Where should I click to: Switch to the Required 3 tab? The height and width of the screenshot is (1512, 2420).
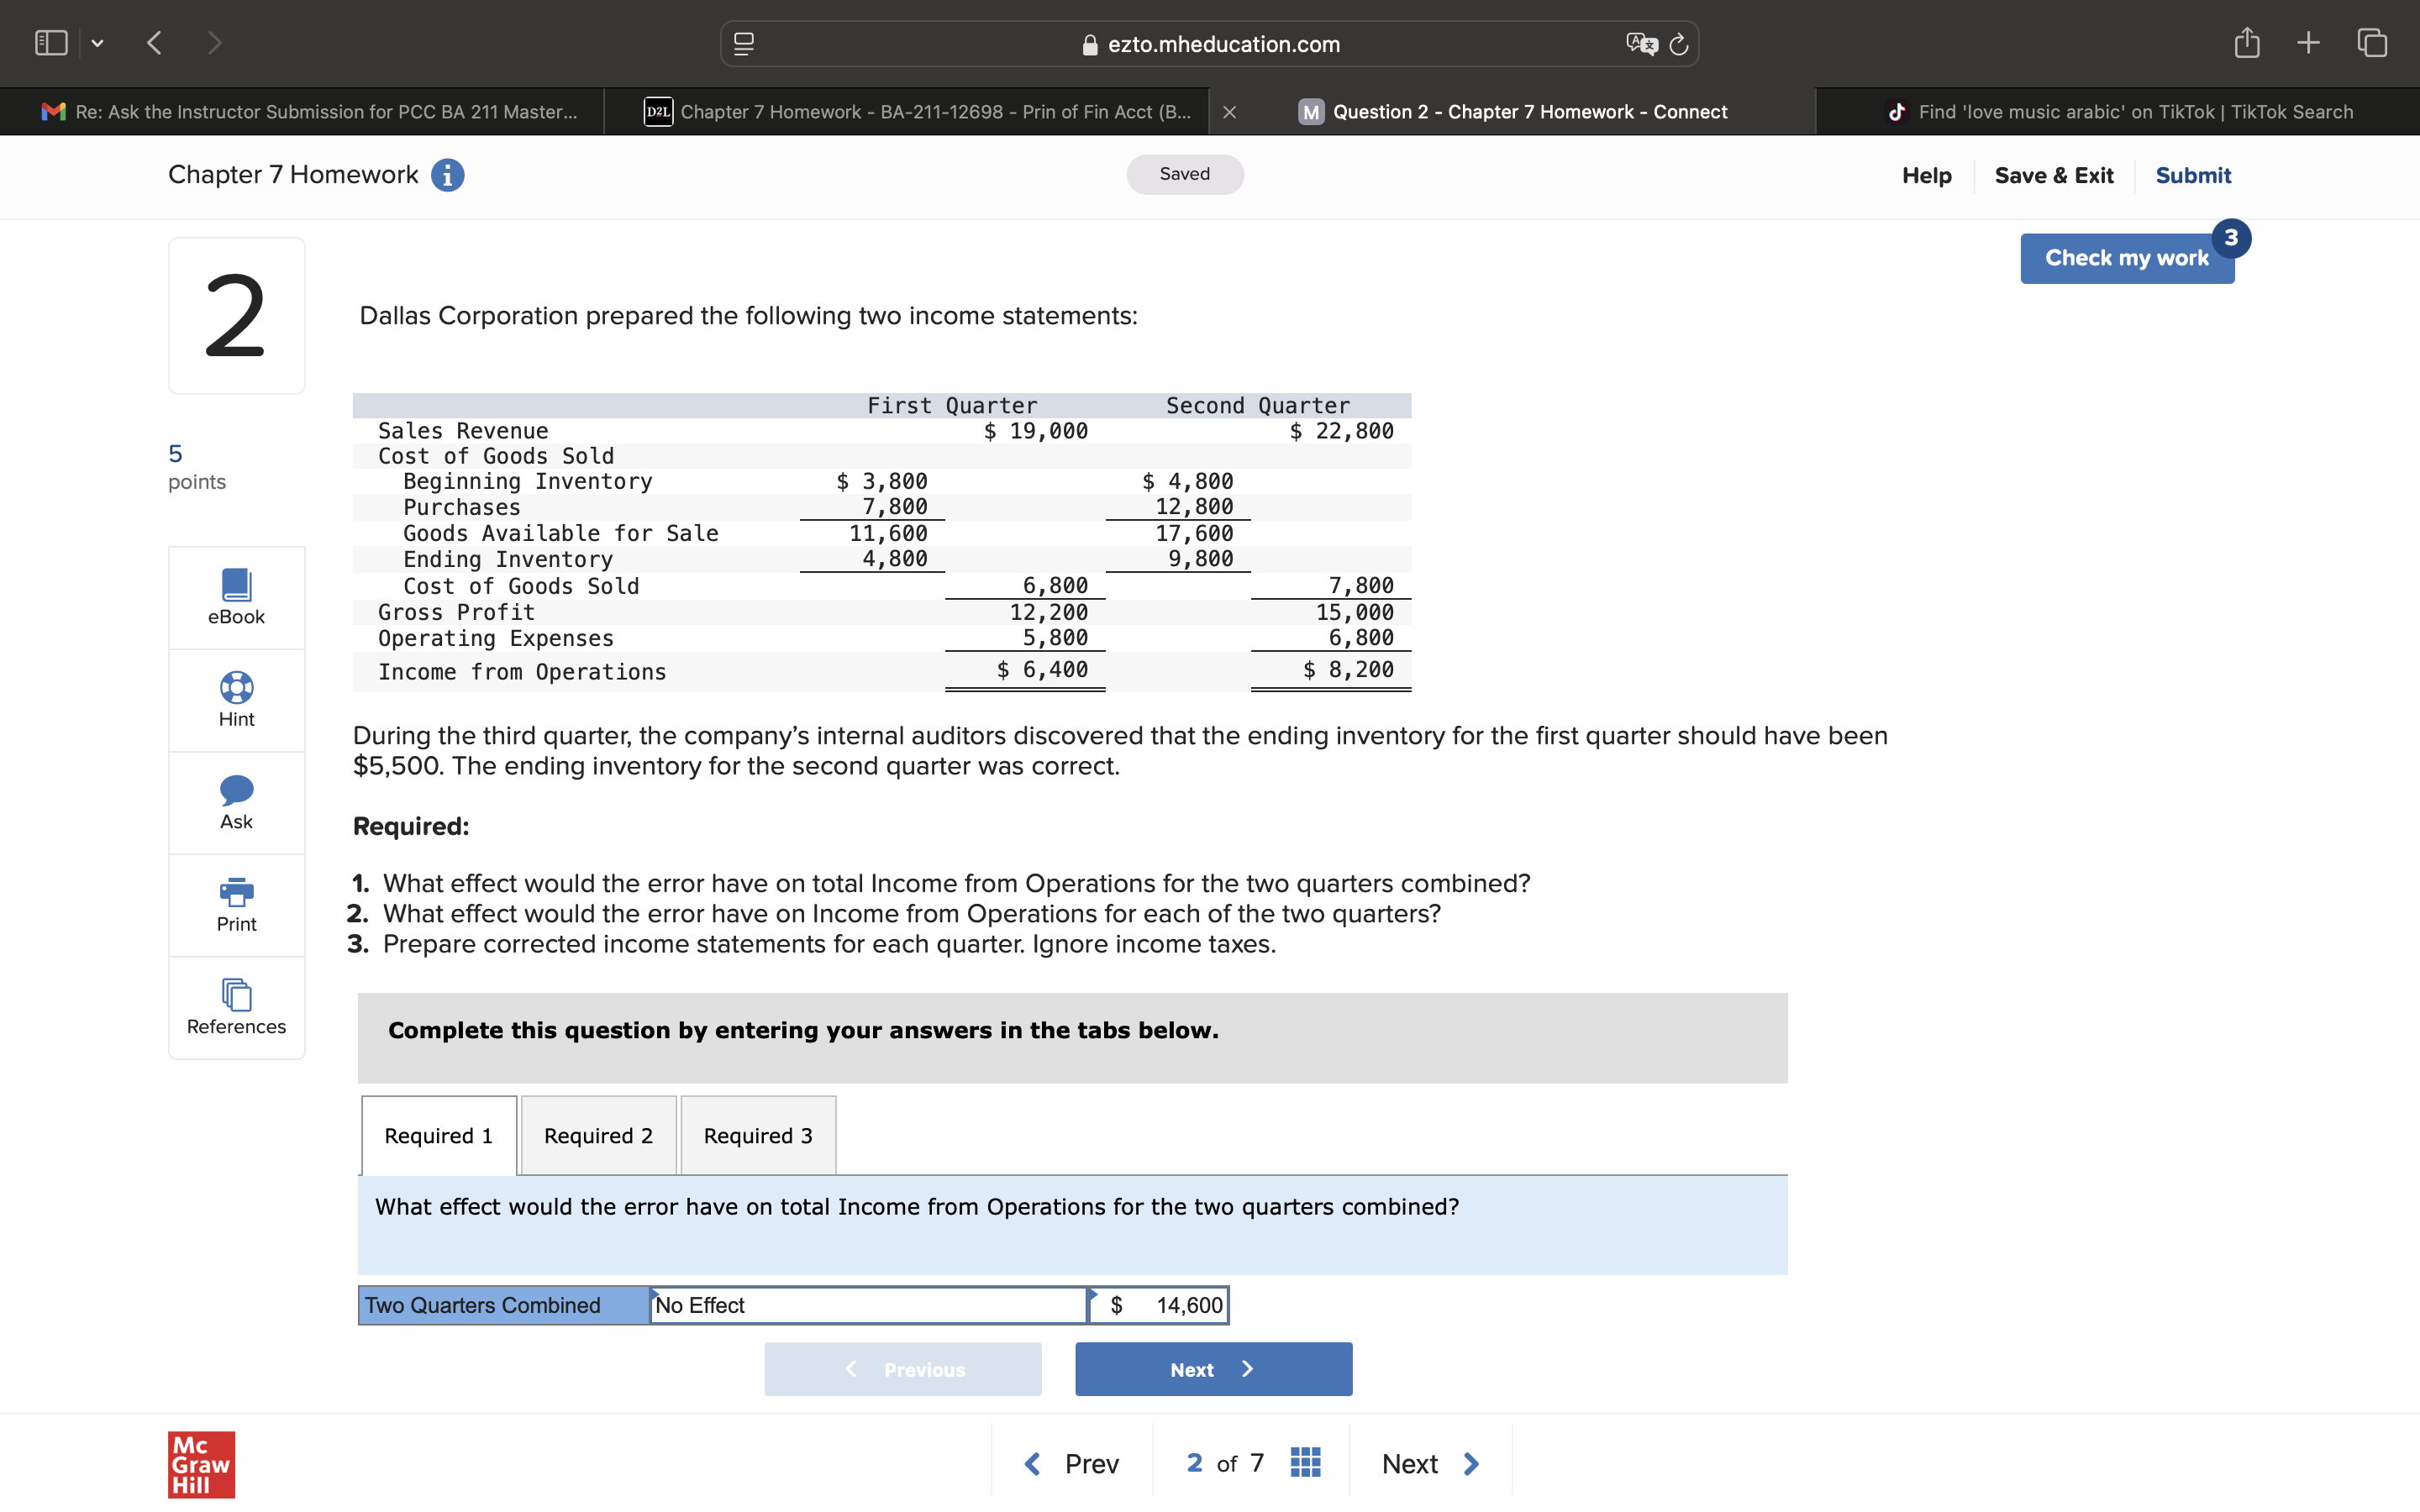(757, 1136)
